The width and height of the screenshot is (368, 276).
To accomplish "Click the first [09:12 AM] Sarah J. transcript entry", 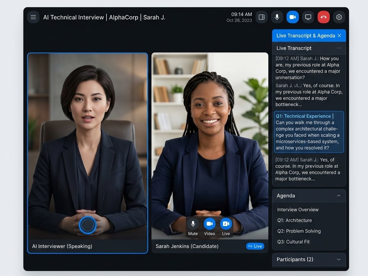I will [x=308, y=68].
